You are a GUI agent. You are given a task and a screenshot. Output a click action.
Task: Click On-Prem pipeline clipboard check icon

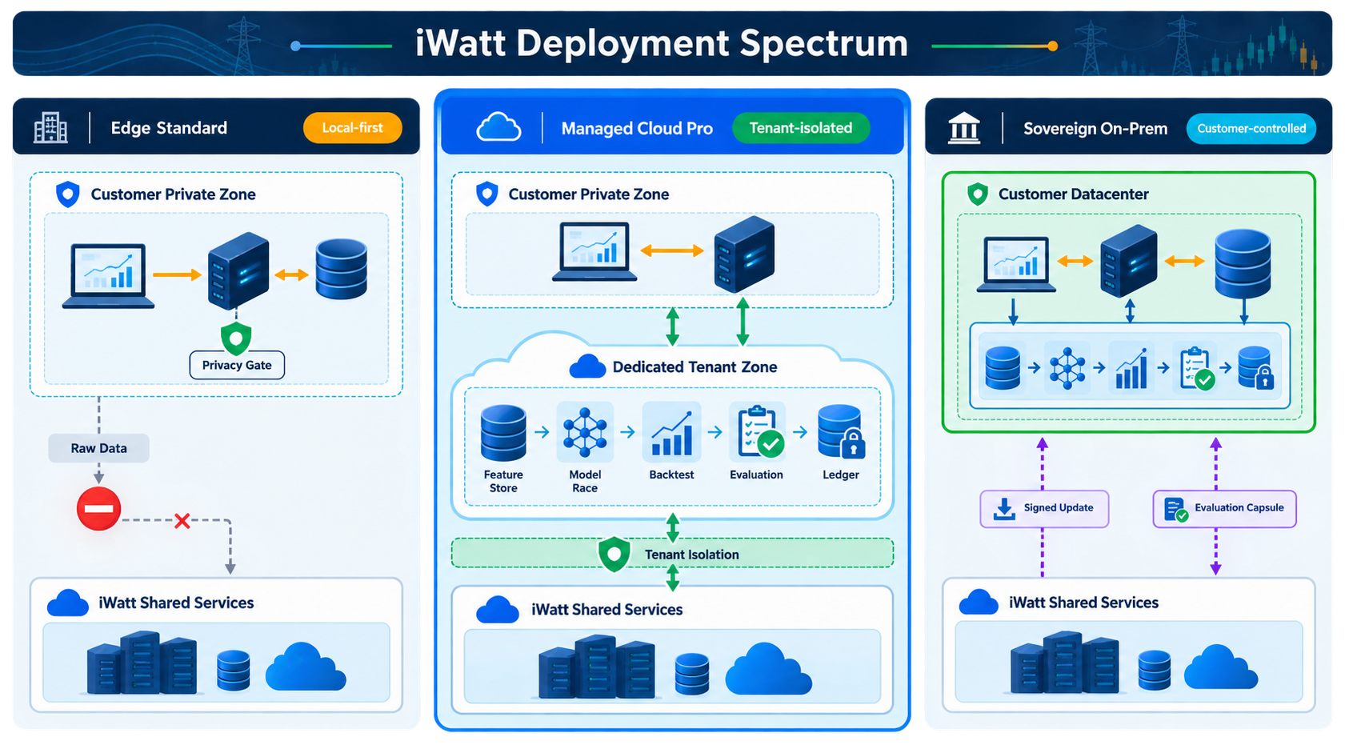(x=1196, y=368)
